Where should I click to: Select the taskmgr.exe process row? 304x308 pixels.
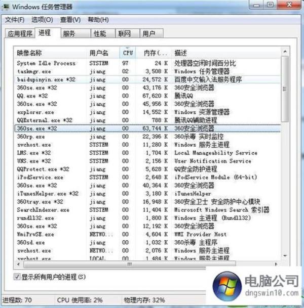tap(147, 71)
